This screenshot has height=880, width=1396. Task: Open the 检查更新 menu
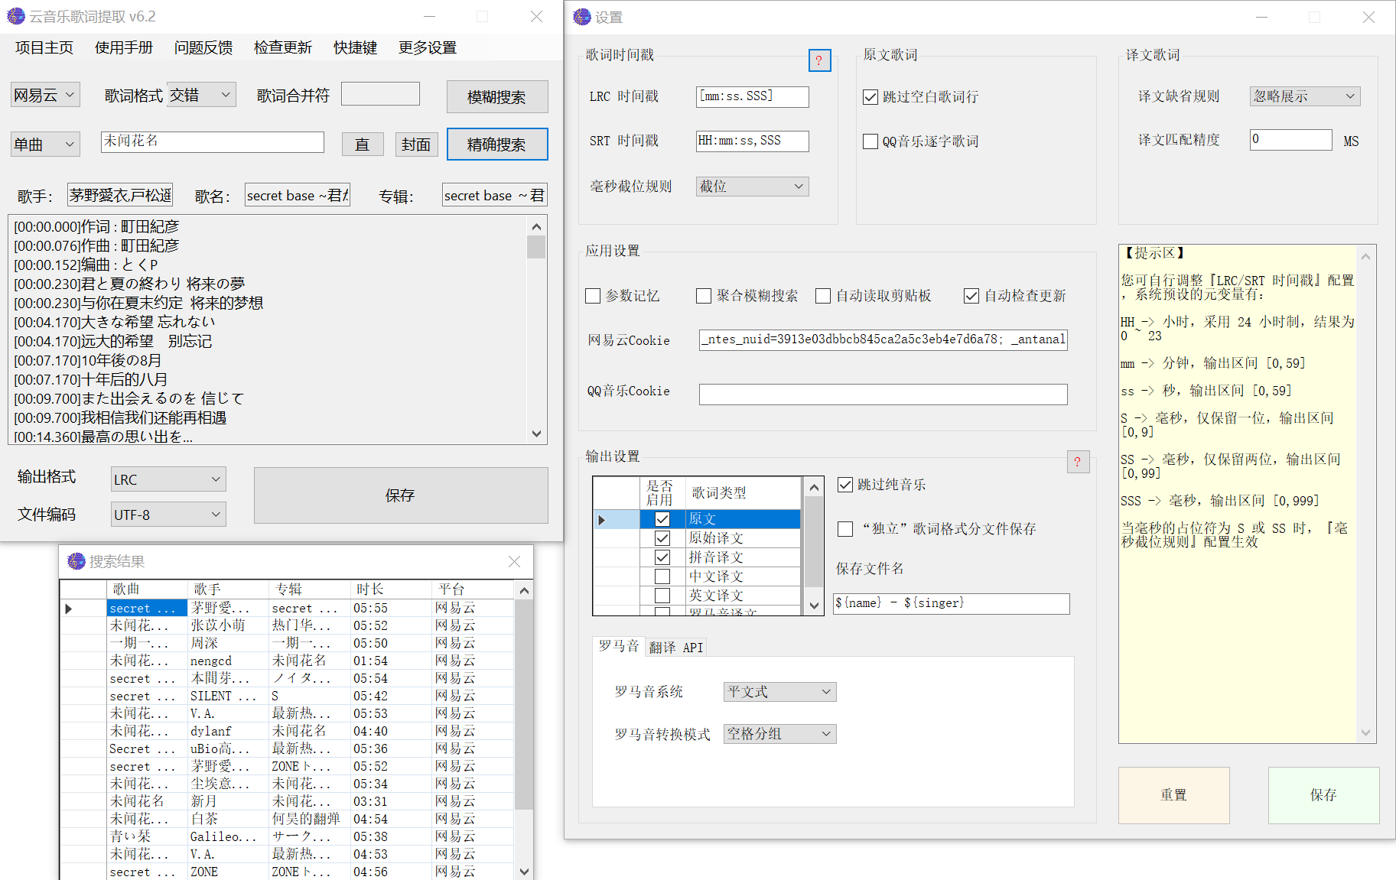point(283,47)
